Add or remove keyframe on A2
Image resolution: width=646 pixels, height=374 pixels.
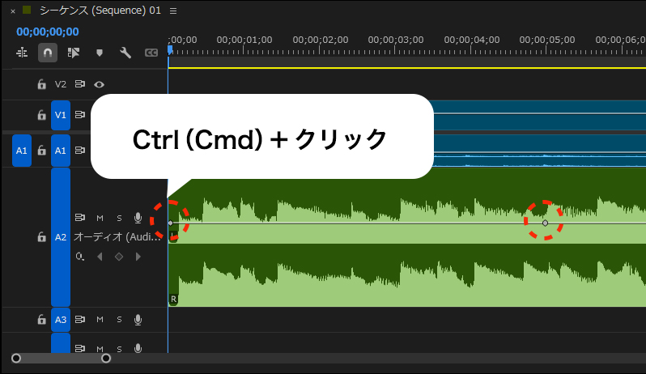pyautogui.click(x=119, y=257)
